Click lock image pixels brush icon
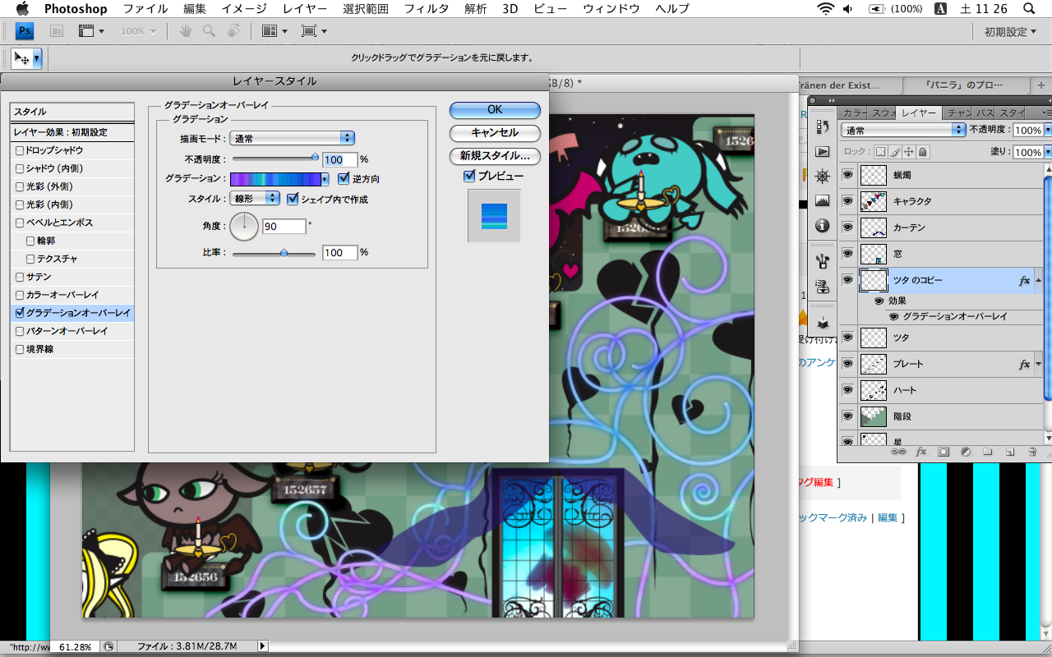 [x=895, y=152]
